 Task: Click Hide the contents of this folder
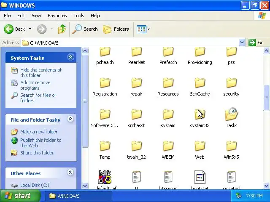click(41, 72)
